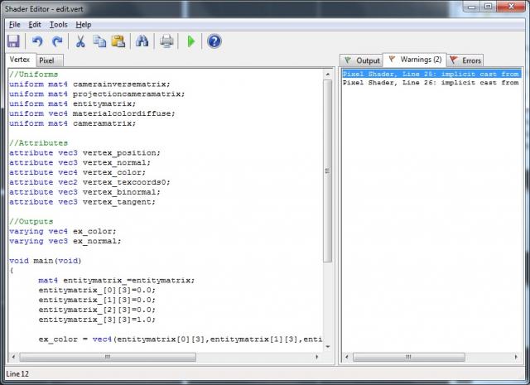Click the Redo arrow icon
The width and height of the screenshot is (530, 385).
coord(57,41)
